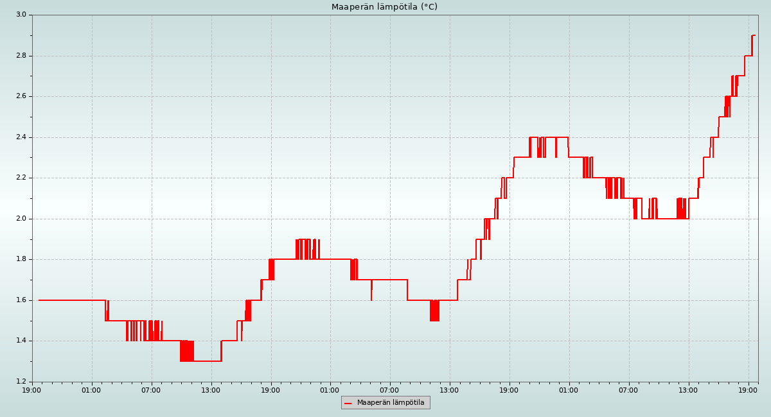Click the chart title Maaperän lämpötila (°C)
The height and width of the screenshot is (417, 771).
coord(384,7)
